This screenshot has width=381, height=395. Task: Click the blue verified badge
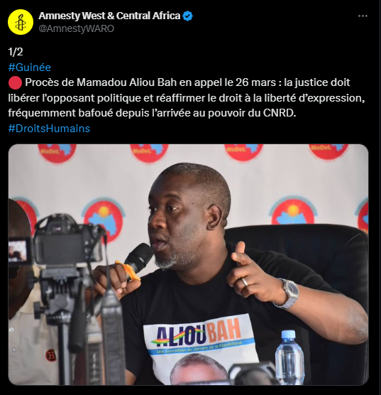[x=188, y=16]
